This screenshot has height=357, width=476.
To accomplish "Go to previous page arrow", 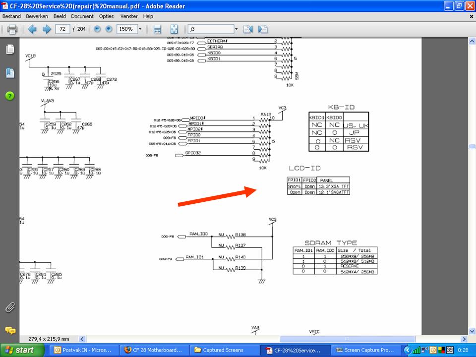I will point(32,29).
